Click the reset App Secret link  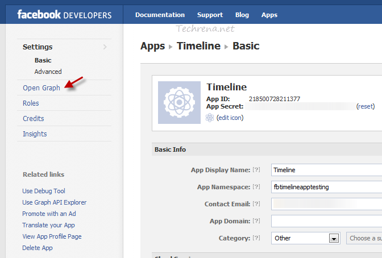point(366,106)
